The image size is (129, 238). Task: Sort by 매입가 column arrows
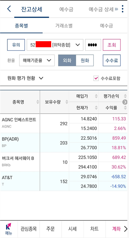[x=96, y=96]
